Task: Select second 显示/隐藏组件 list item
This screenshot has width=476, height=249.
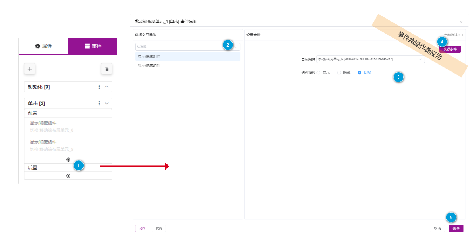Action: (188, 66)
